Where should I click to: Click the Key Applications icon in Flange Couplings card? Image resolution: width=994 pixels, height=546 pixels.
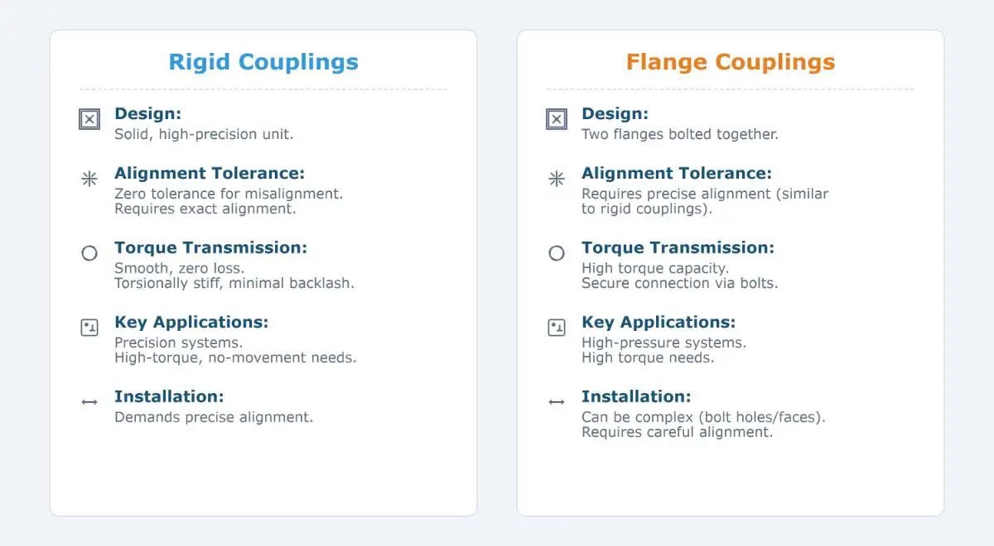(x=557, y=328)
